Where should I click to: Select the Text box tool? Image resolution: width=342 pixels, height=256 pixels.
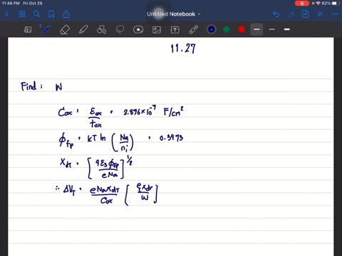tap(175, 30)
